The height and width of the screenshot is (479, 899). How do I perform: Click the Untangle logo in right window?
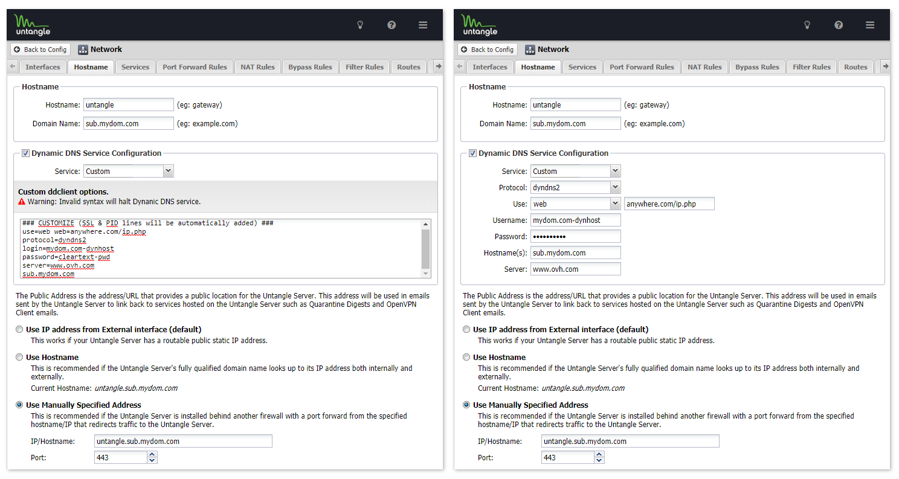coord(480,25)
